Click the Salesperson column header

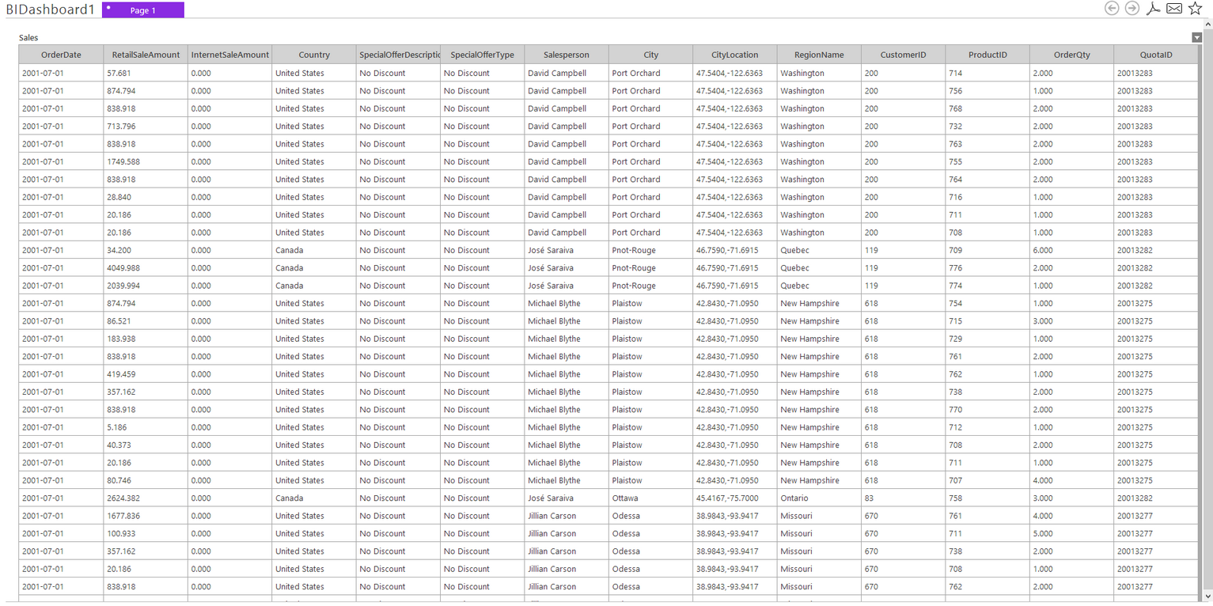coord(567,55)
